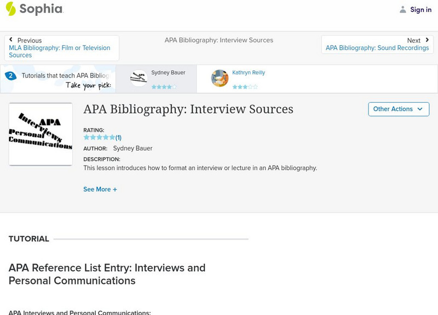
Task: Open MLA Bibliography: Film or Television Sources link
Action: 59,51
